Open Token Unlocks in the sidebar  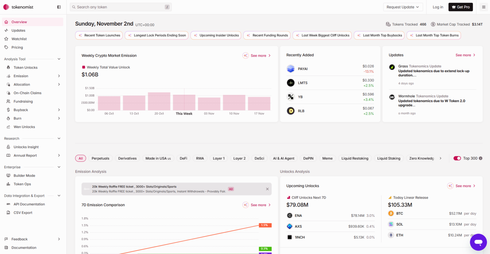[25, 68]
